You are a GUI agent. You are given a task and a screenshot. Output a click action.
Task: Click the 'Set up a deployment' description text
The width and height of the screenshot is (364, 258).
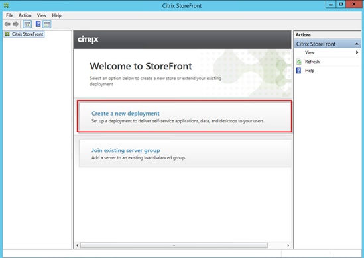click(178, 121)
